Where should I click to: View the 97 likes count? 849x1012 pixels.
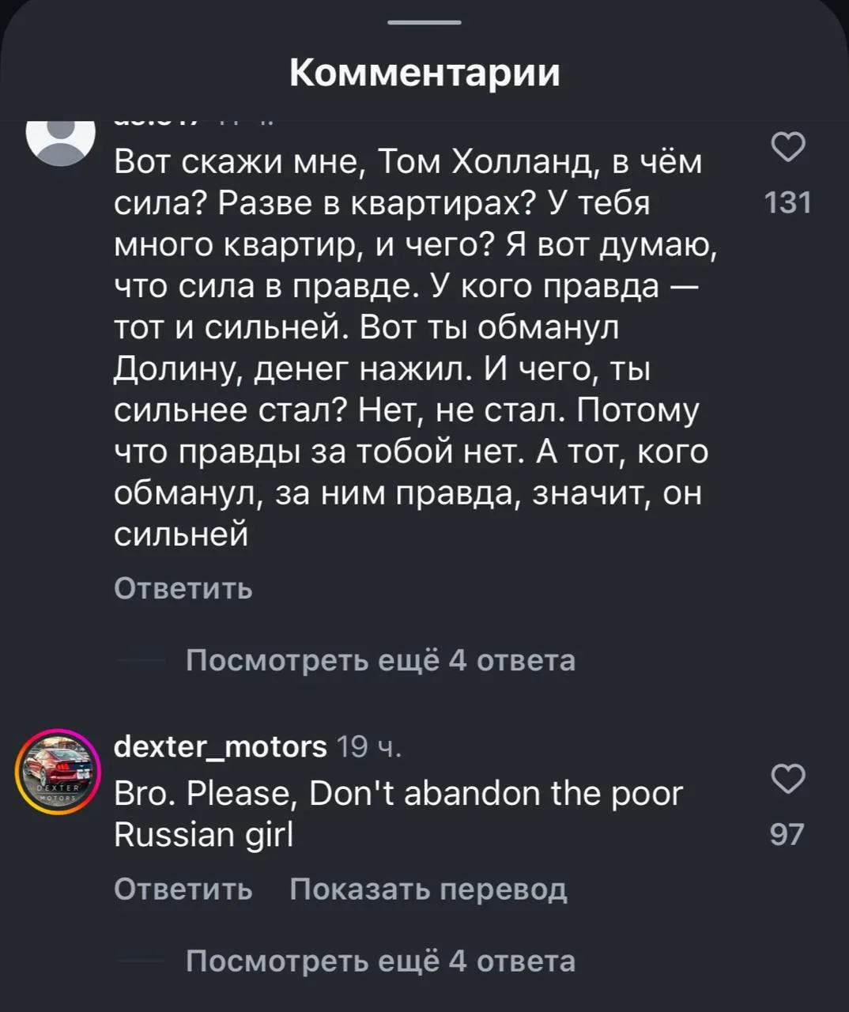coord(787,834)
